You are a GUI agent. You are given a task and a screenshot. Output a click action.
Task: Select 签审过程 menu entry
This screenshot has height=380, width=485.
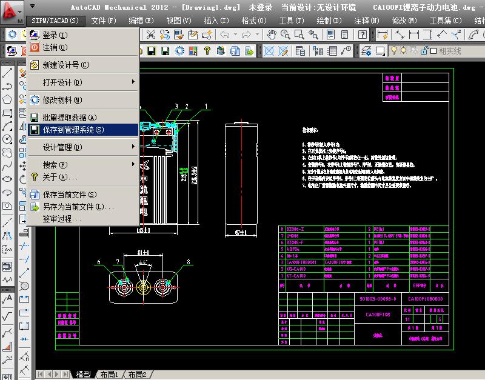tap(83, 219)
